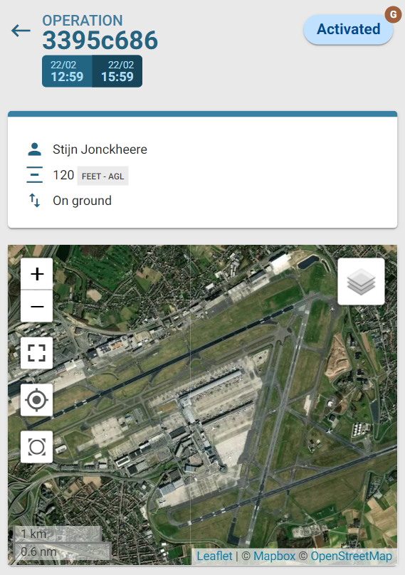Click the On ground status arrows icon
The height and width of the screenshot is (575, 405).
click(35, 200)
